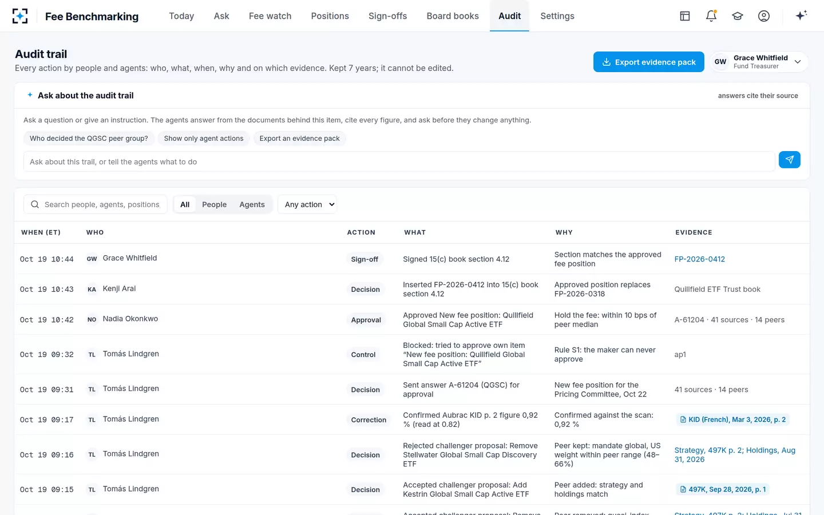This screenshot has width=824, height=515.
Task: Choose 'Show only agent actions' suggestion
Action: (x=204, y=138)
